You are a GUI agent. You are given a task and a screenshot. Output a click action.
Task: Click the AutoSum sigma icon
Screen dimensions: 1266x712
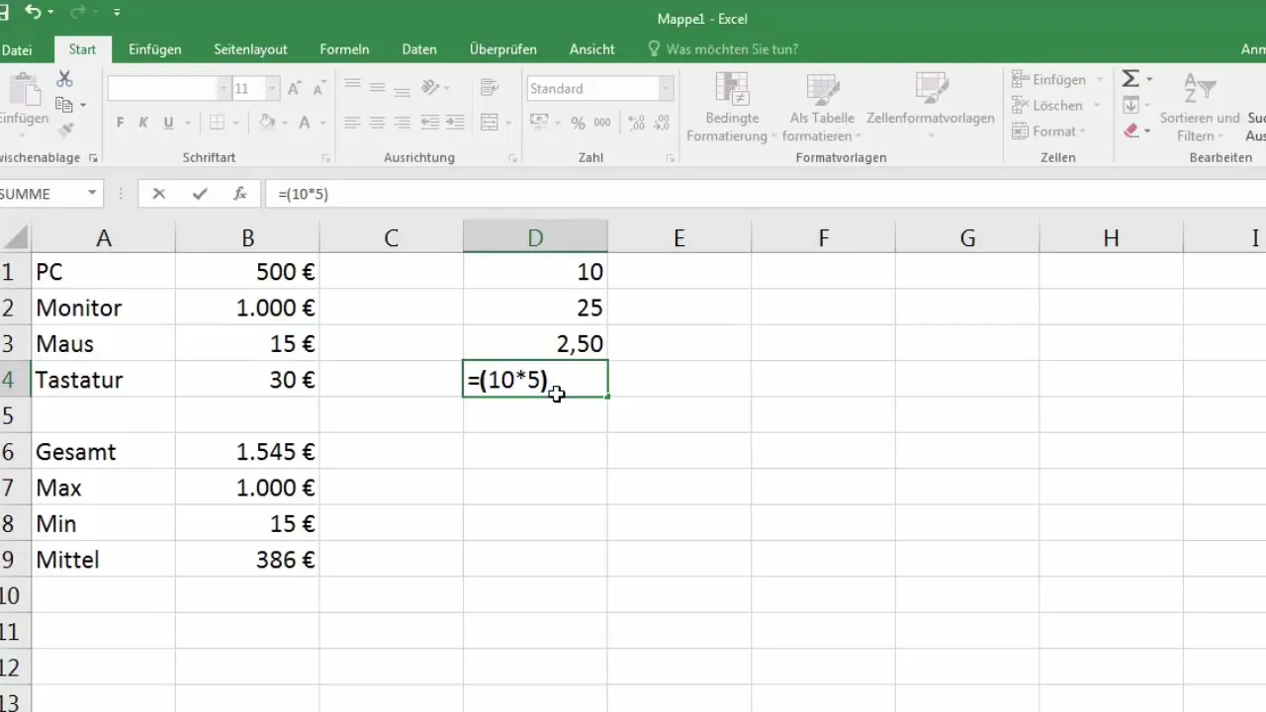1131,79
